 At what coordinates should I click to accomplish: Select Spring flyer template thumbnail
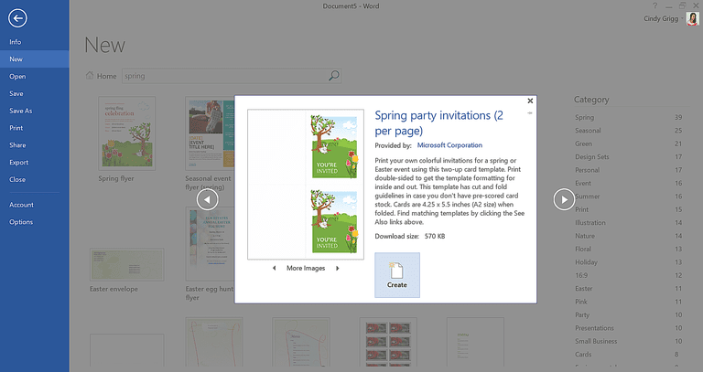[x=127, y=133]
